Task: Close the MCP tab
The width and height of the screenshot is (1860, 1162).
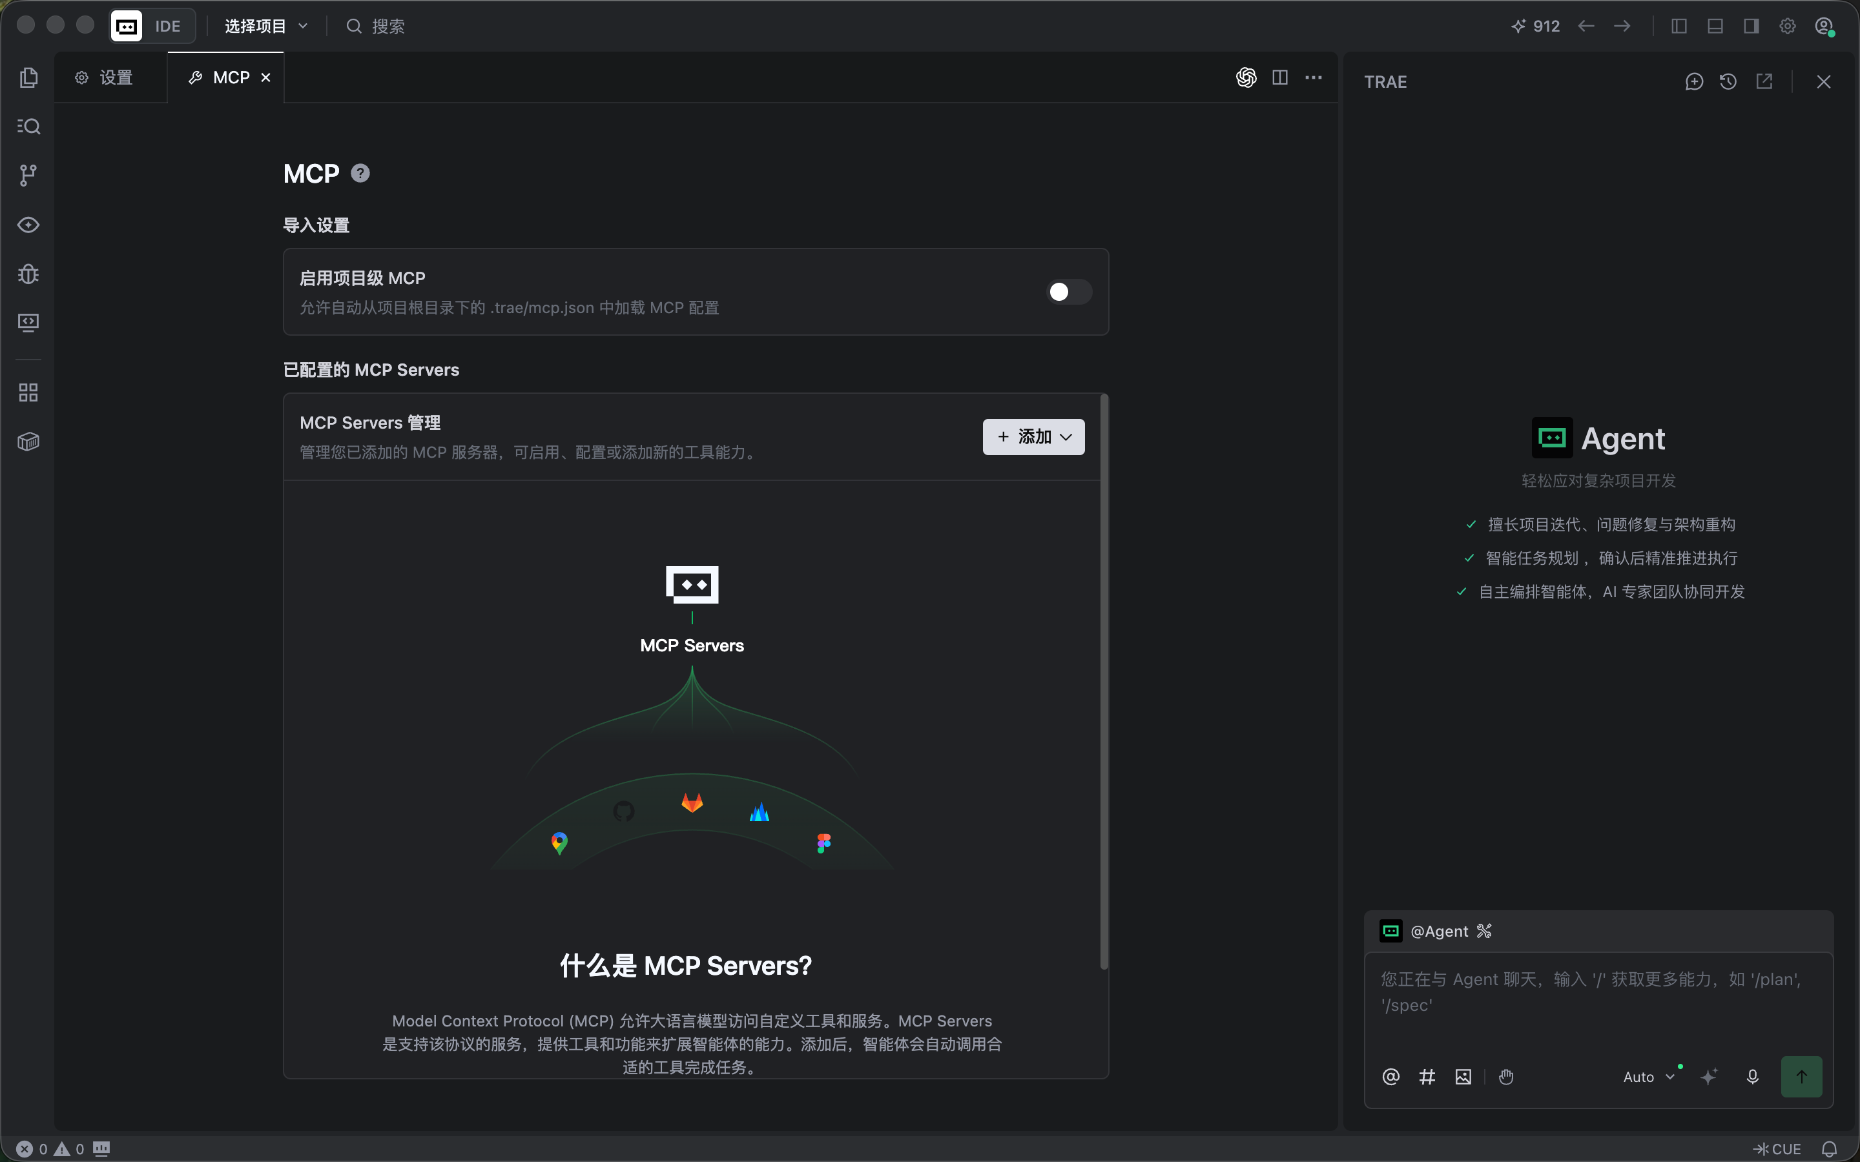Action: pos(266,77)
